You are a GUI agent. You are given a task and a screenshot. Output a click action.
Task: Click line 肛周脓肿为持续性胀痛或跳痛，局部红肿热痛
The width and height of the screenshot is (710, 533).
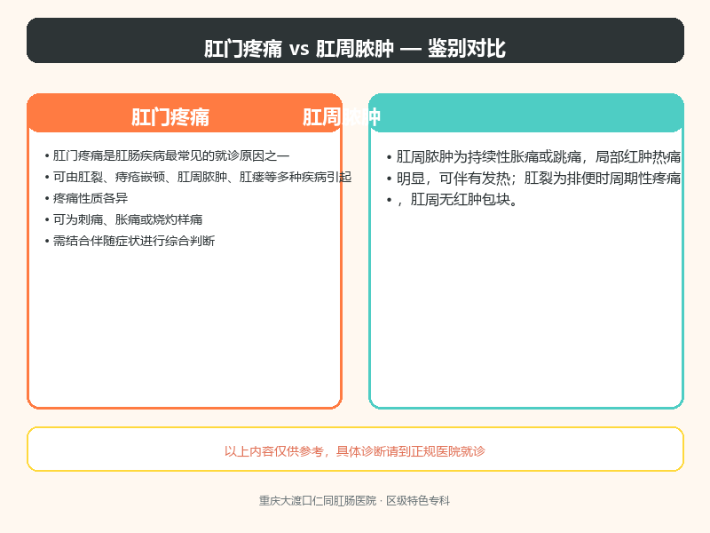[x=534, y=157]
